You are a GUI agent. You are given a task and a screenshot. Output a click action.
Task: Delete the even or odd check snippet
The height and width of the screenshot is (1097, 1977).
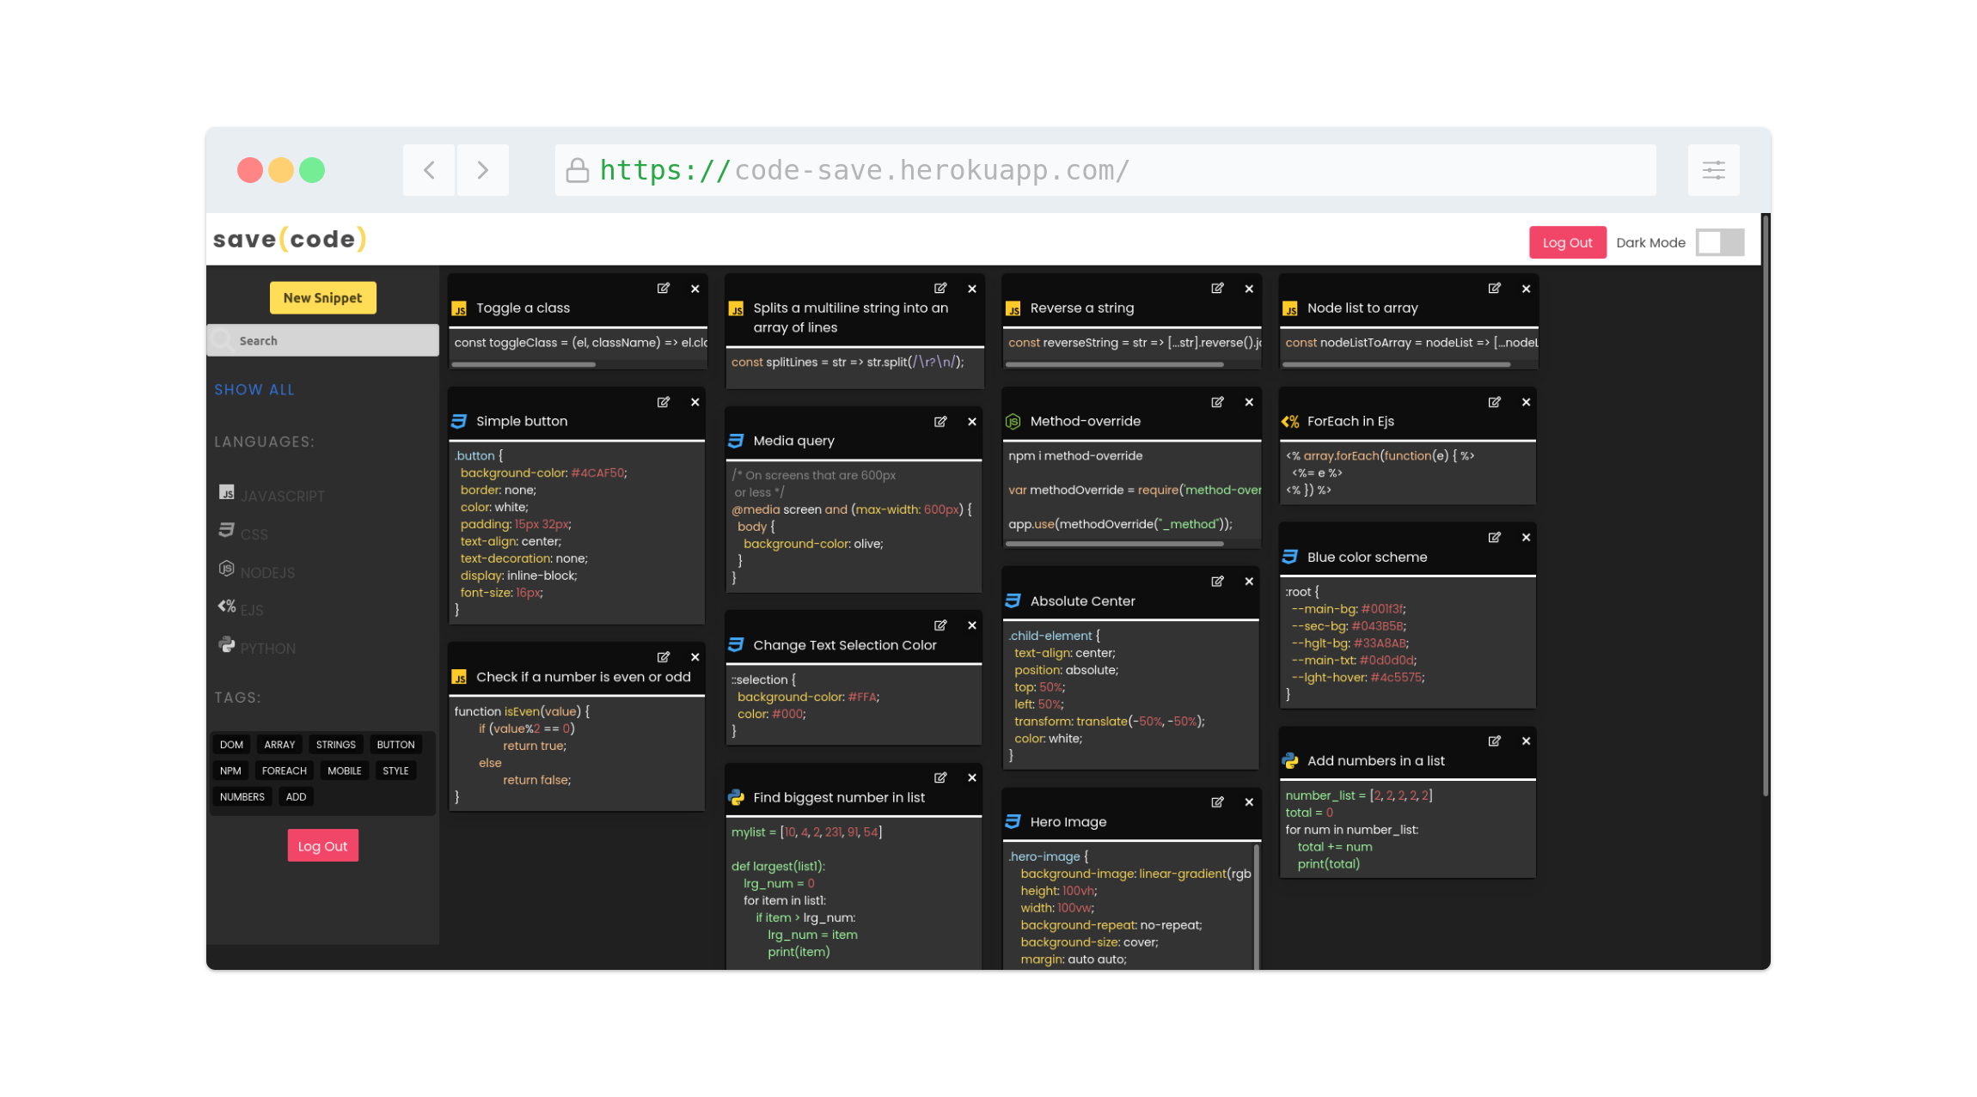pyautogui.click(x=695, y=657)
